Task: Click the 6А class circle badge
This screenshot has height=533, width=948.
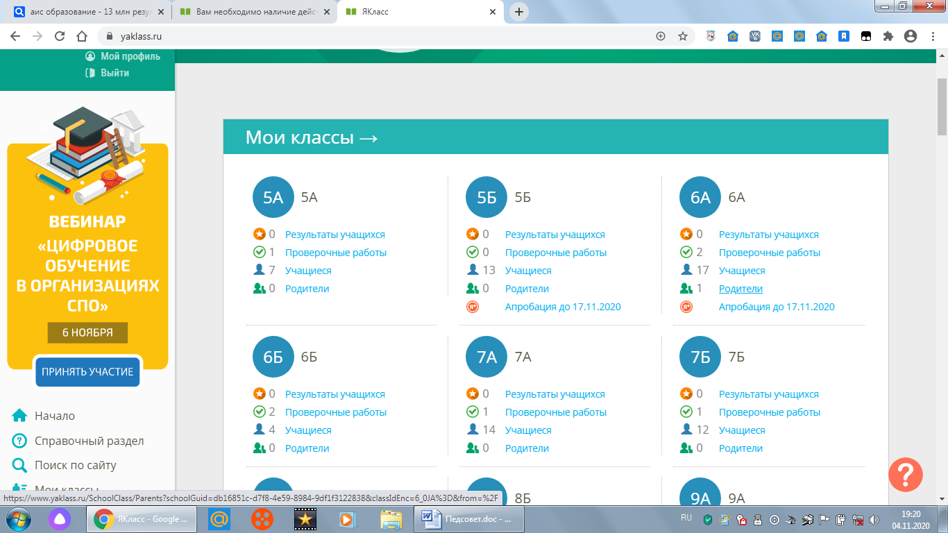Action: pos(701,198)
